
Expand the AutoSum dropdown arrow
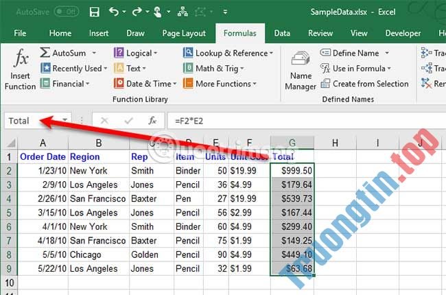(x=94, y=53)
